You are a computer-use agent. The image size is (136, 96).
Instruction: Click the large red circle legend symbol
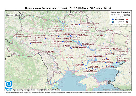pyautogui.click(x=127, y=19)
